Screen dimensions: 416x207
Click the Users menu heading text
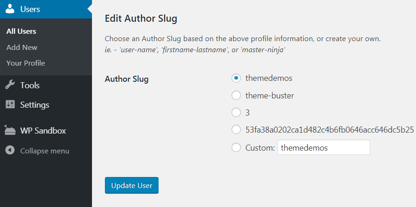pyautogui.click(x=30, y=9)
